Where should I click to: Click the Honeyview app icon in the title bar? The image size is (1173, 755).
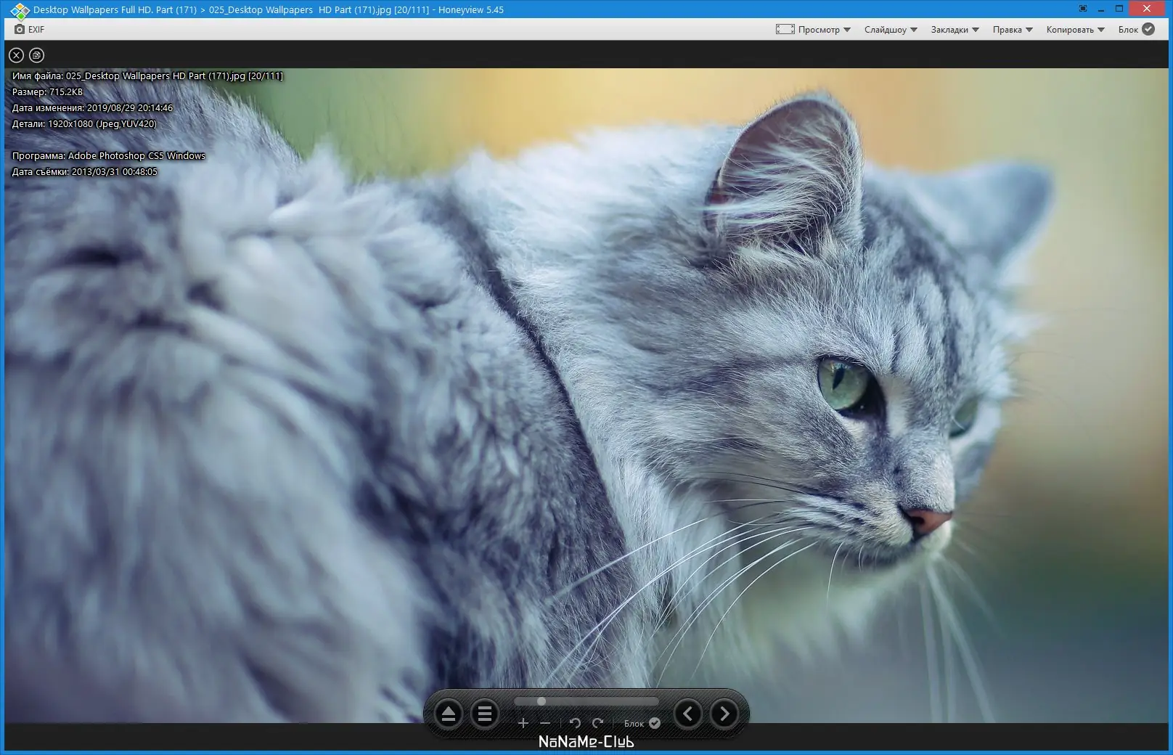(20, 10)
